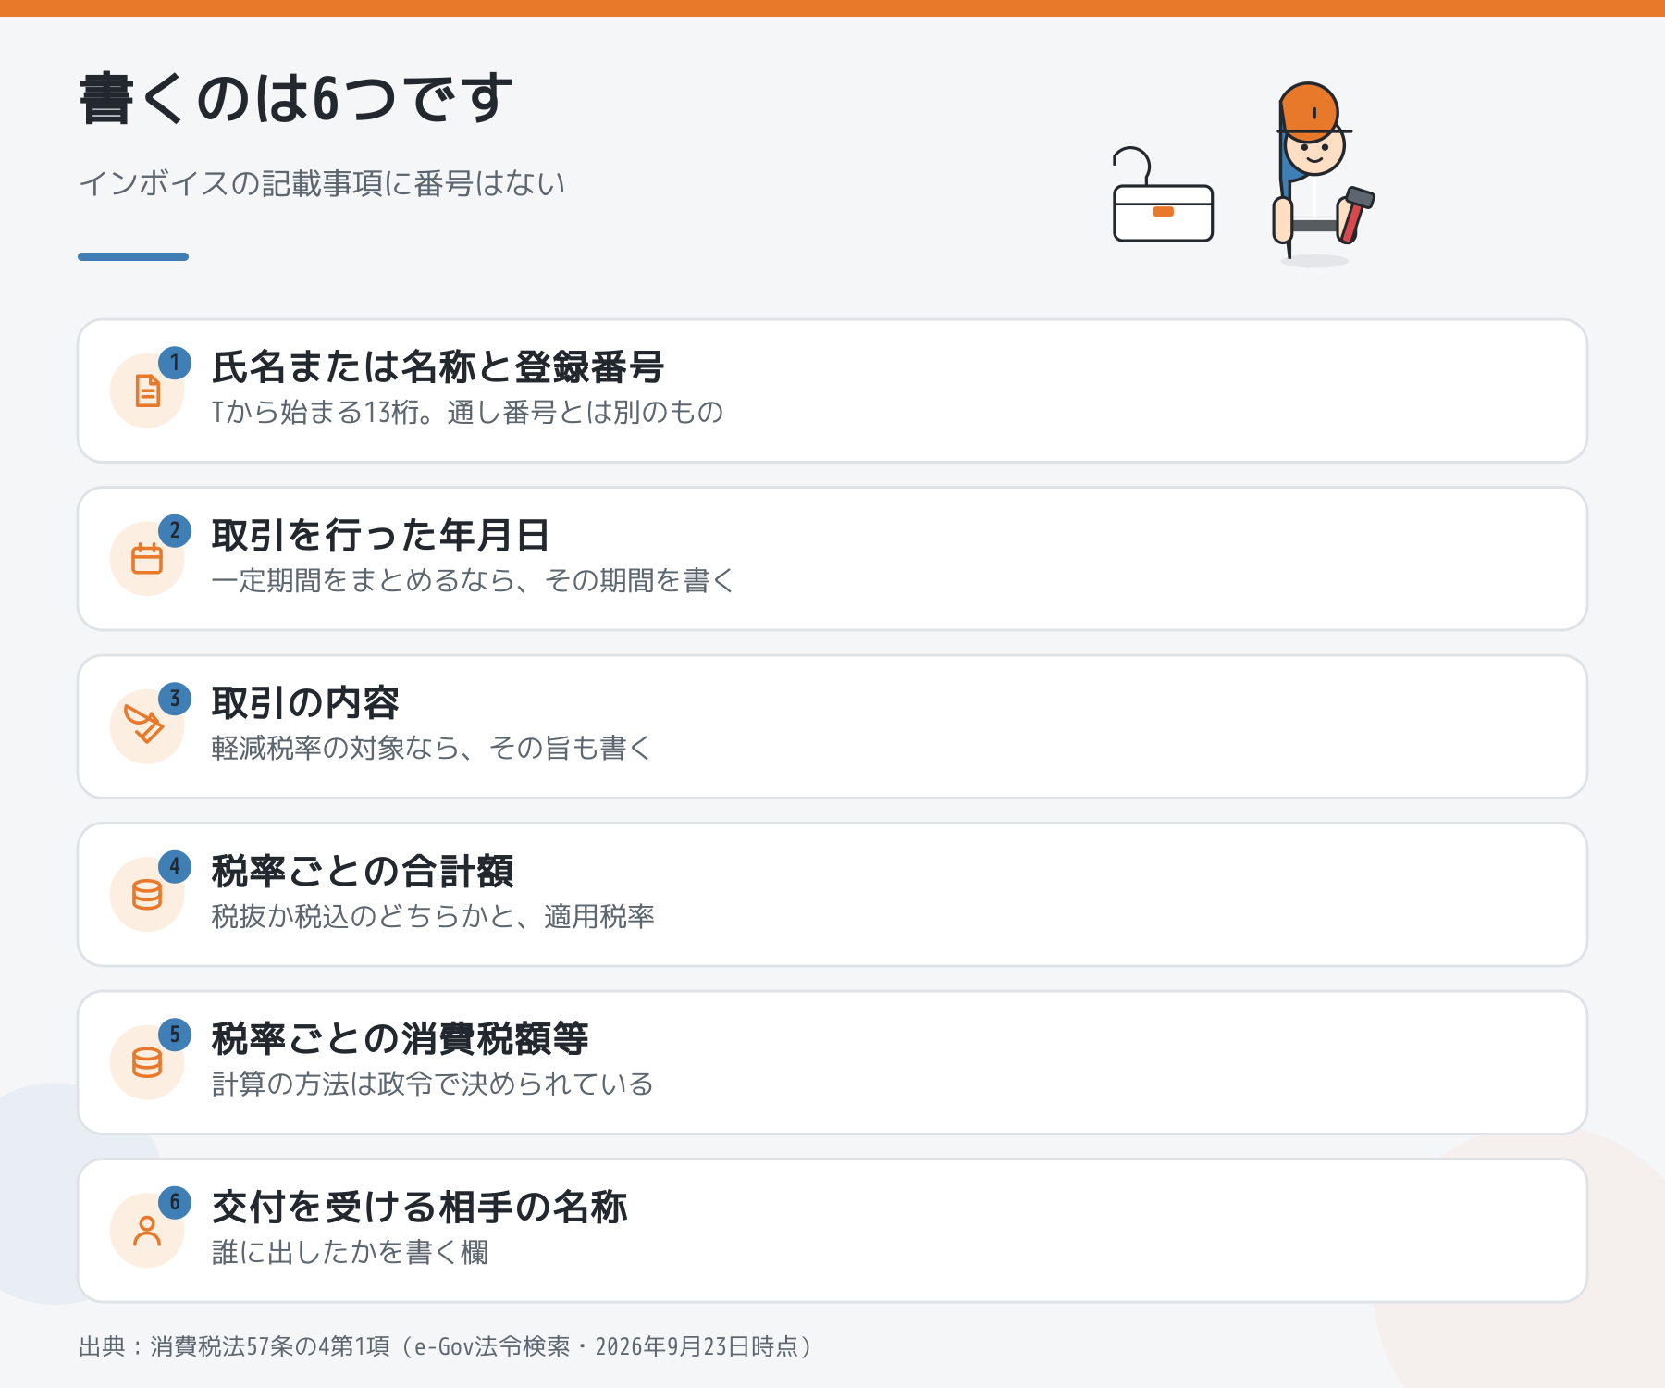Click number badge 2 on the date card

tap(175, 531)
